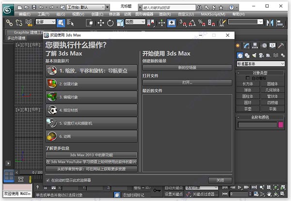Open the Modify tab in command panel
This screenshot has height=201, width=291.
click(246, 46)
